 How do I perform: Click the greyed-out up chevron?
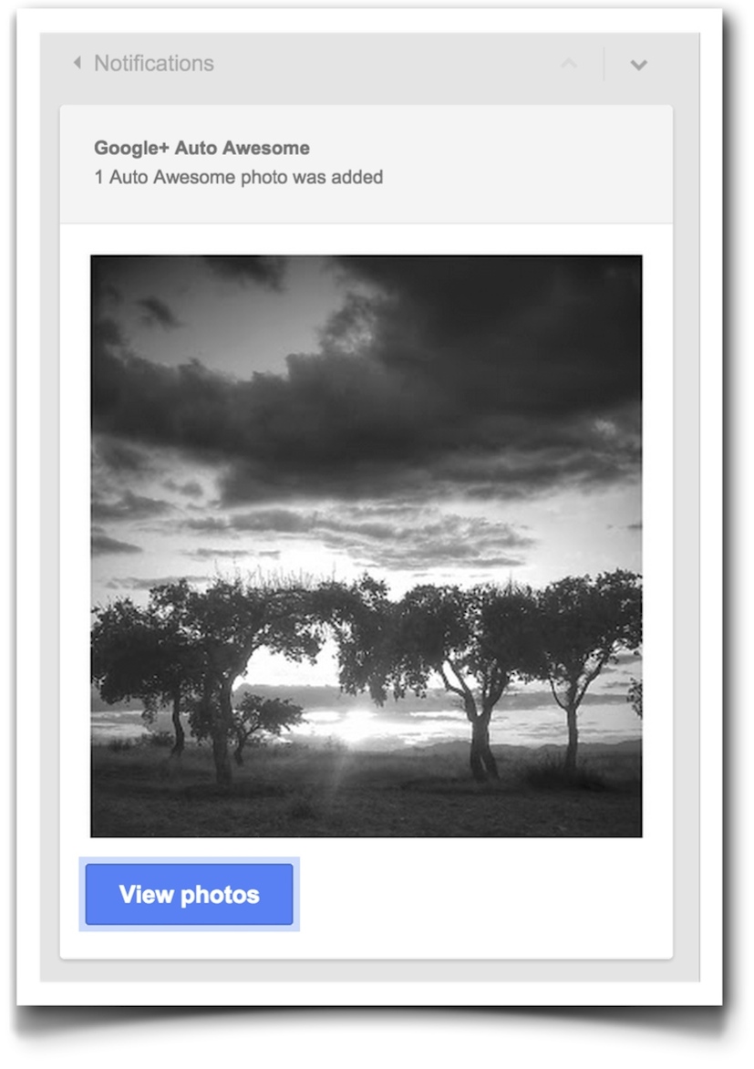coord(569,64)
